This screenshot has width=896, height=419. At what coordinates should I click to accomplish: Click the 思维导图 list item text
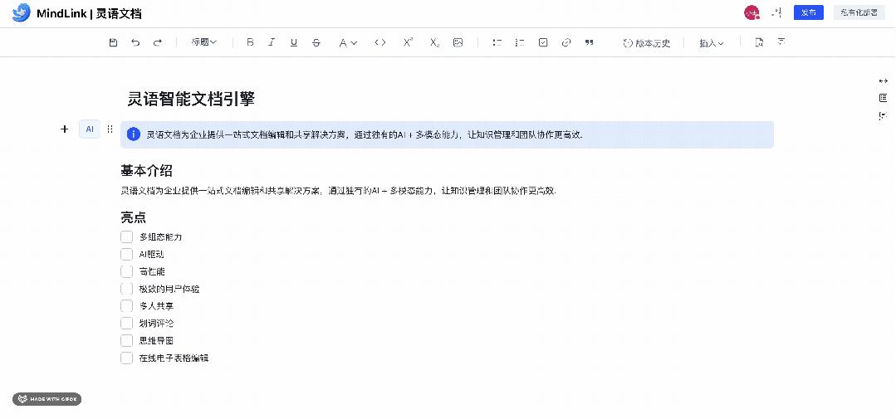point(156,341)
